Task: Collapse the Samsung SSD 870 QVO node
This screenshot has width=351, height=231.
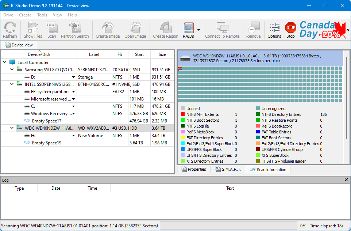Action: coord(12,69)
